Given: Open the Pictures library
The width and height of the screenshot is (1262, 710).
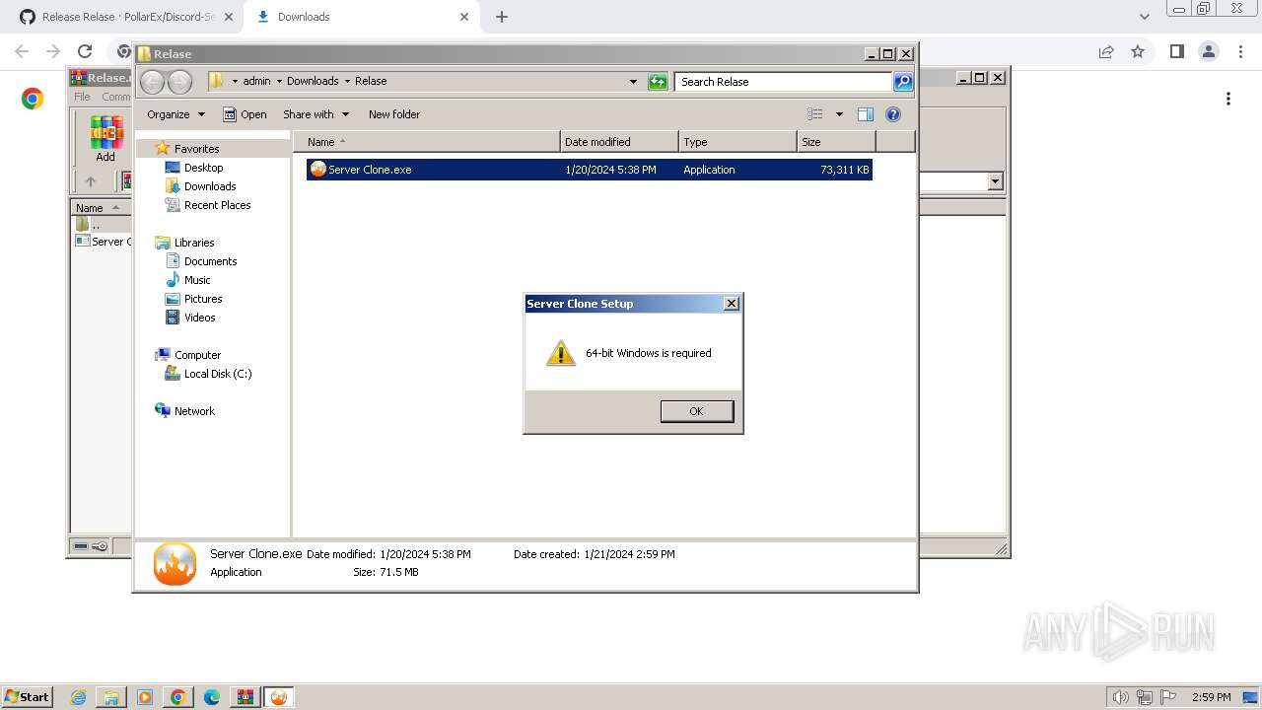Looking at the screenshot, I should click(203, 299).
